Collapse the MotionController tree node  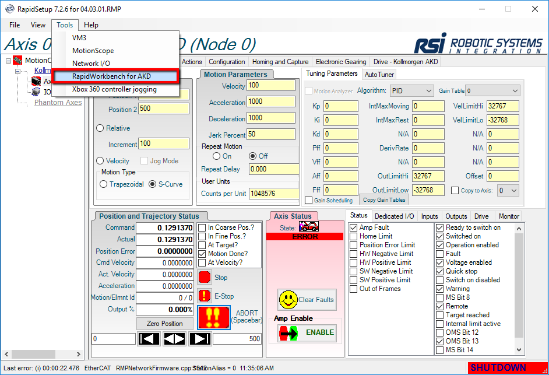point(8,61)
